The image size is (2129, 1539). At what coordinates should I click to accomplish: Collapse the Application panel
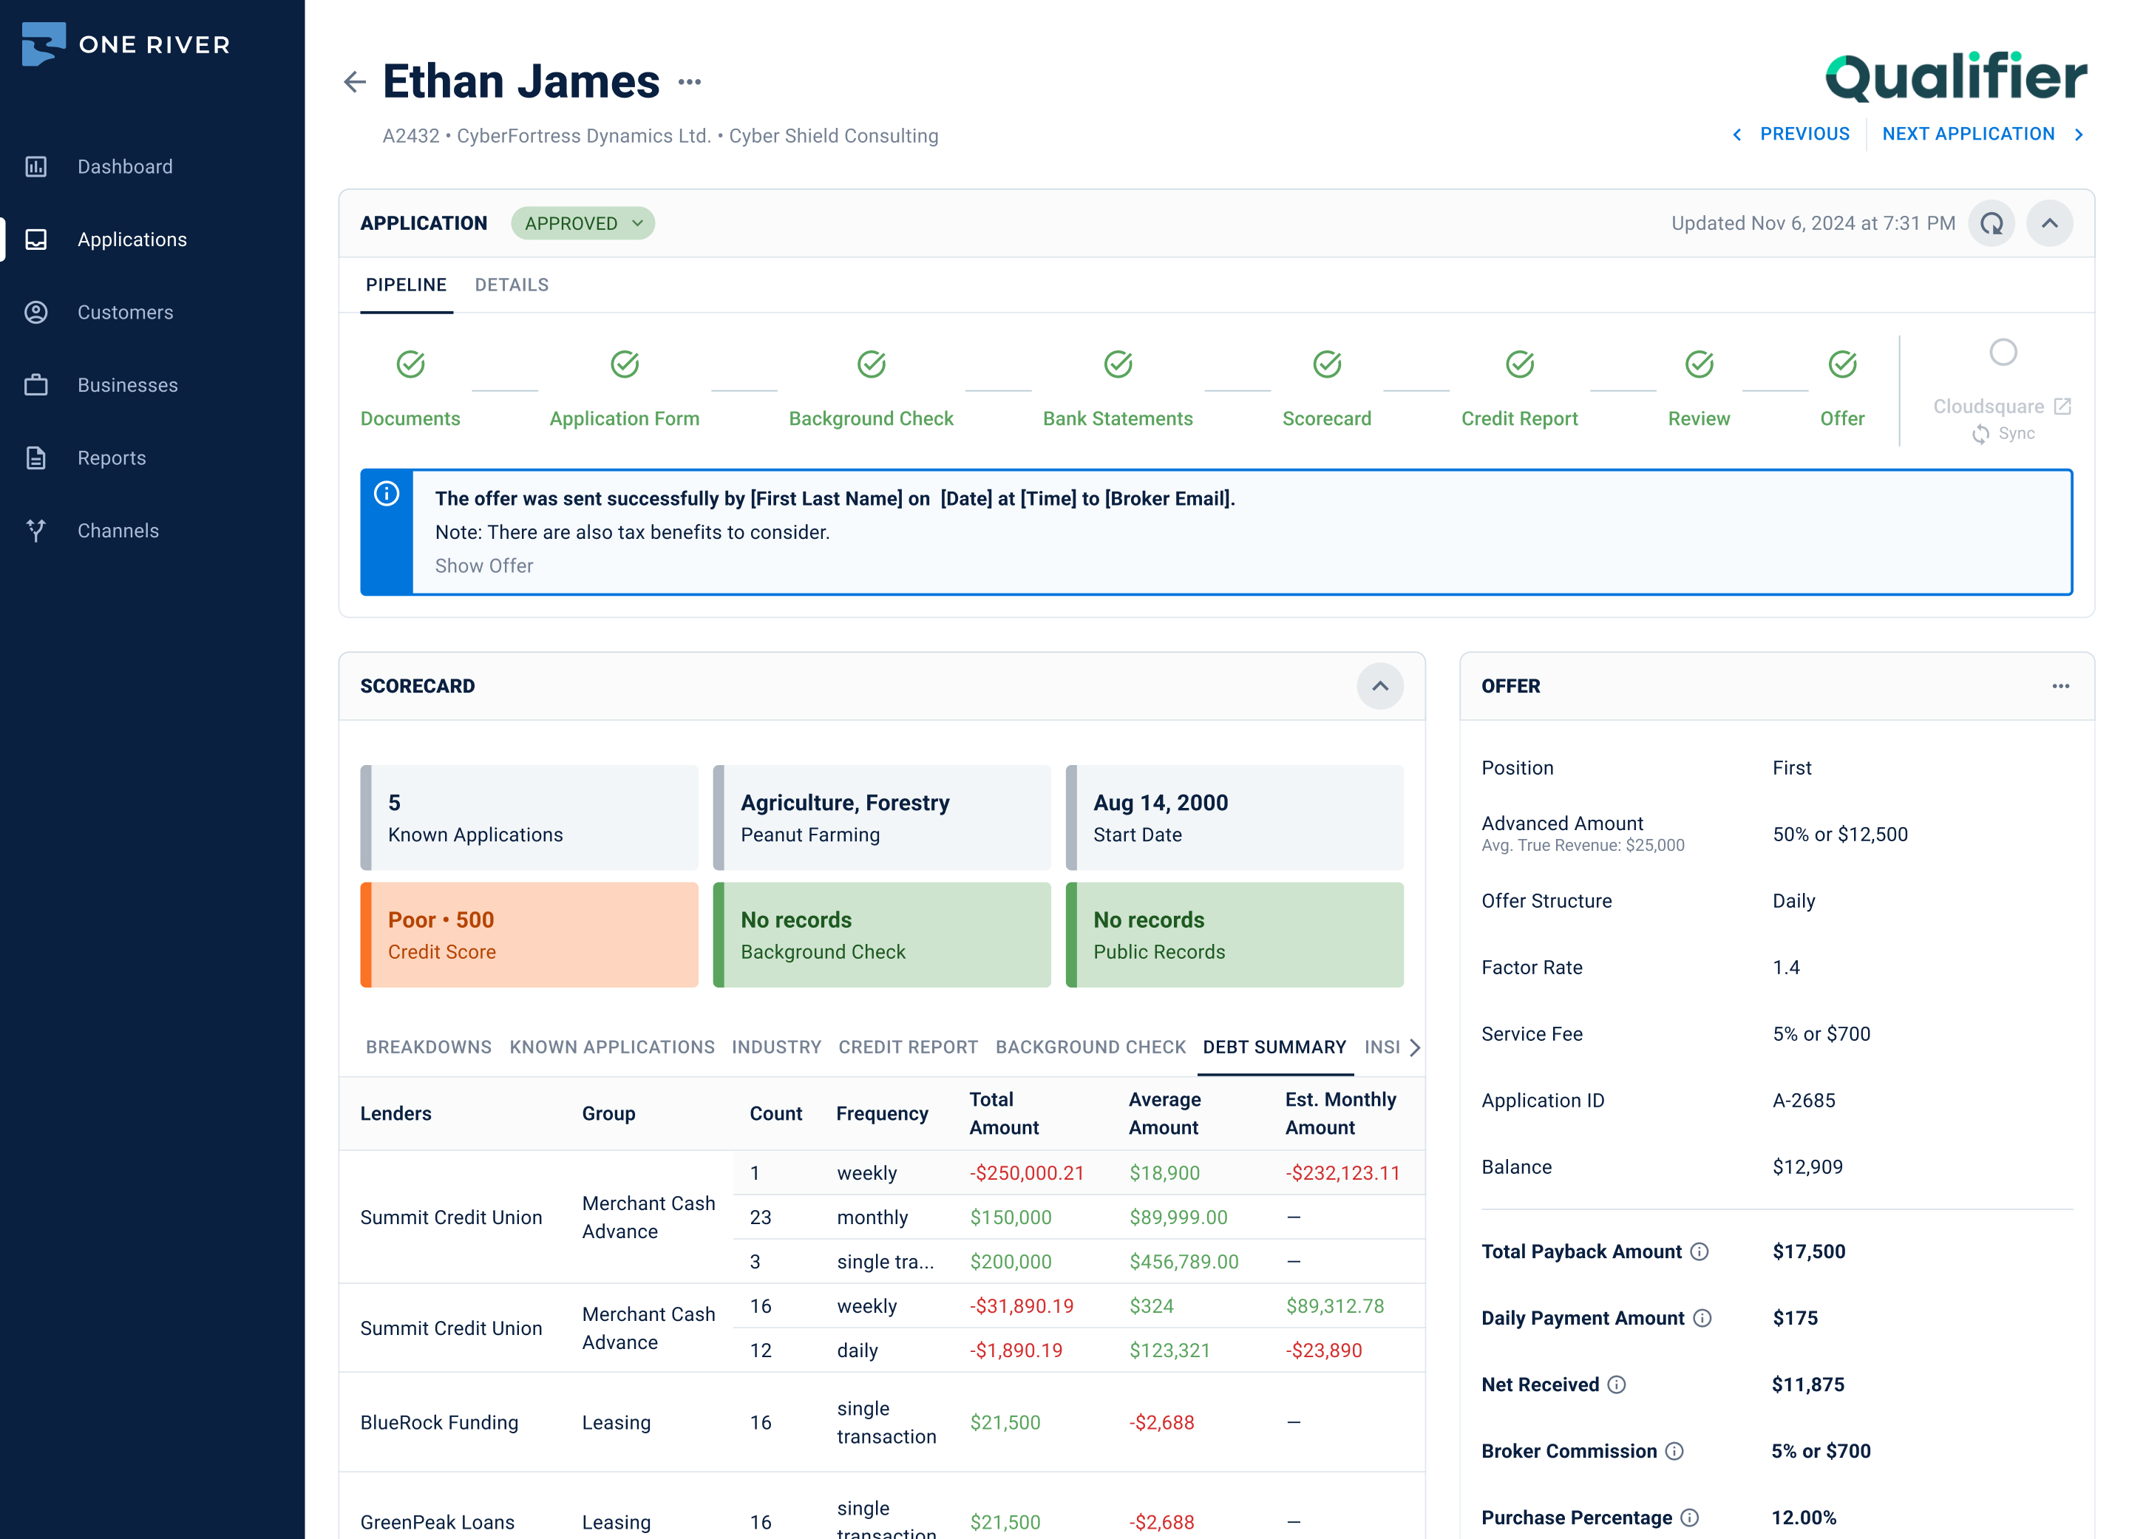(2049, 223)
